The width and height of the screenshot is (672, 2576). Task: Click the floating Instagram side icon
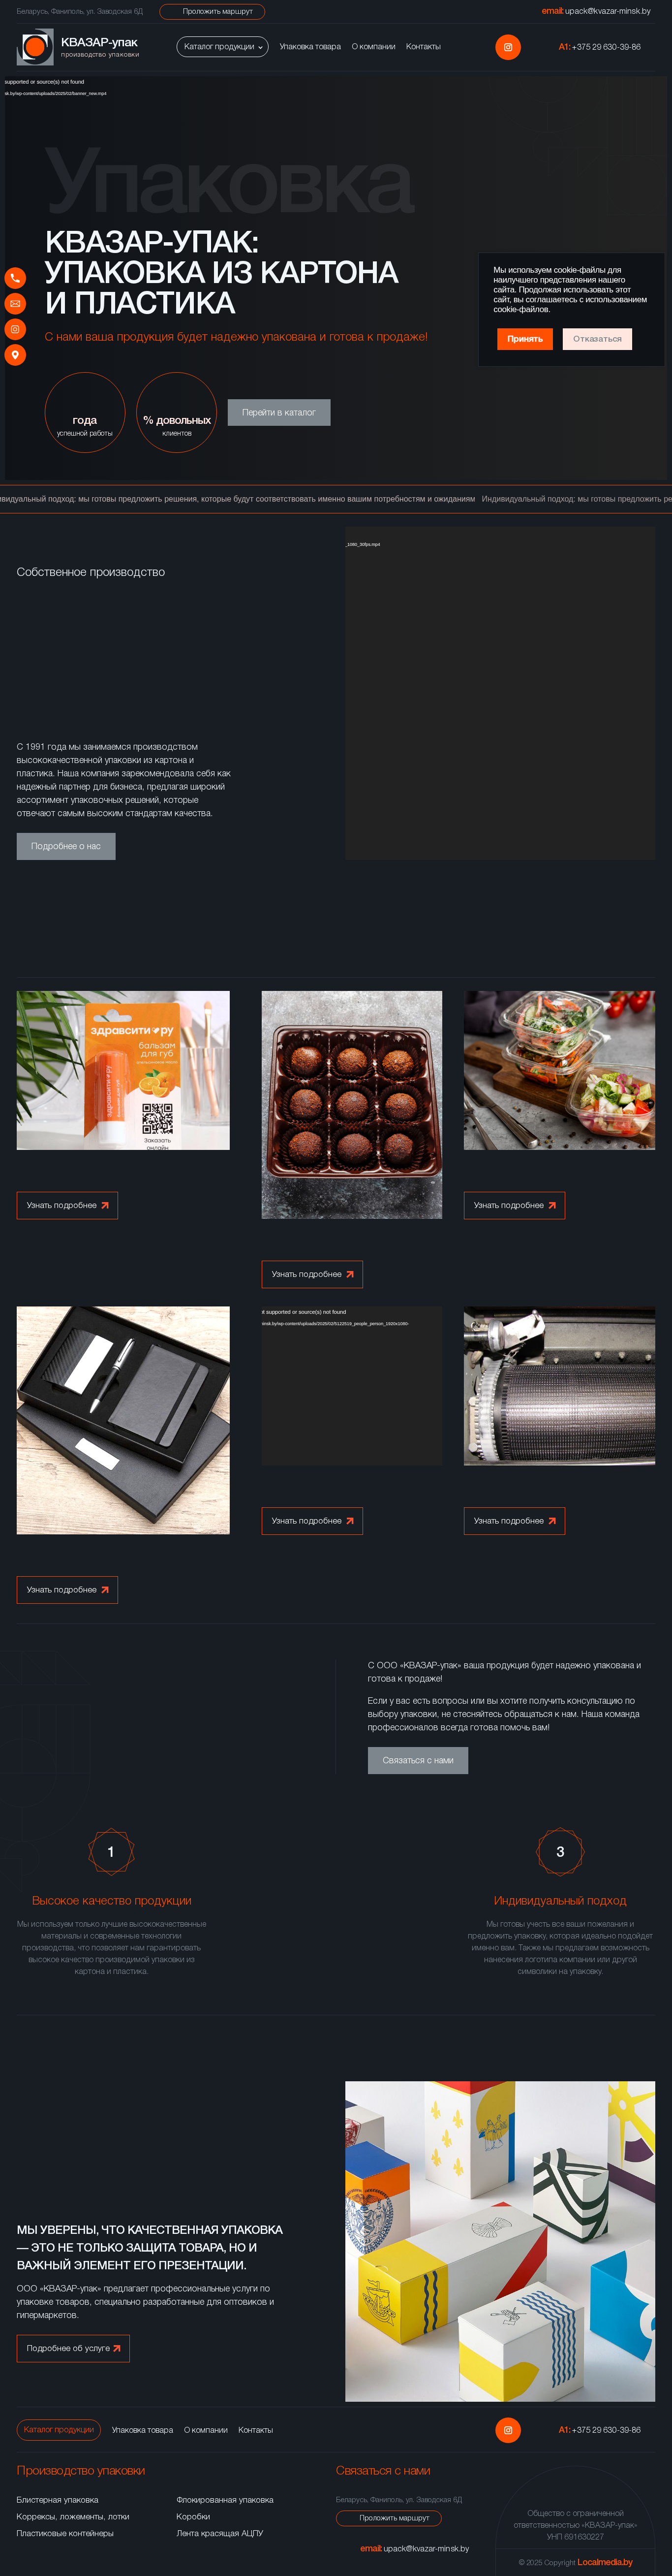pos(15,329)
